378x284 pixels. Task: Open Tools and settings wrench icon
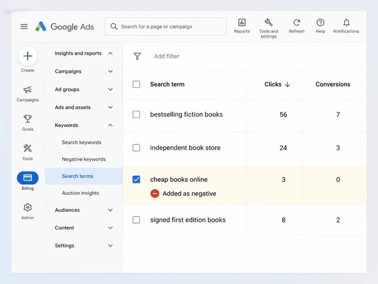[x=268, y=23]
